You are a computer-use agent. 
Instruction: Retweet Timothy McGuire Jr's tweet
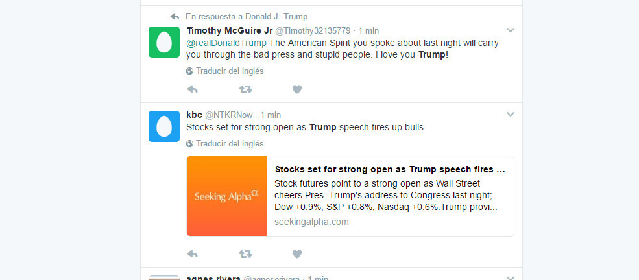(245, 89)
